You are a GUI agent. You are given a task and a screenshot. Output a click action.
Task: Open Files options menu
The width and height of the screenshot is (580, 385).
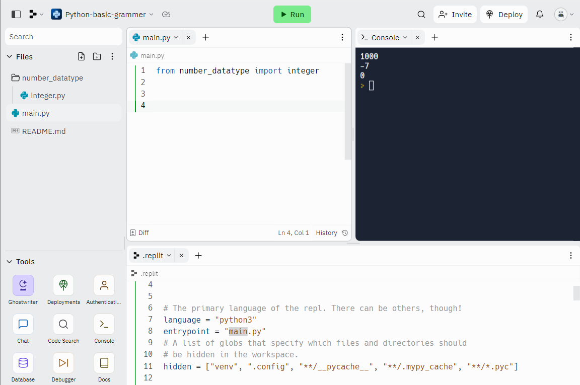click(112, 56)
